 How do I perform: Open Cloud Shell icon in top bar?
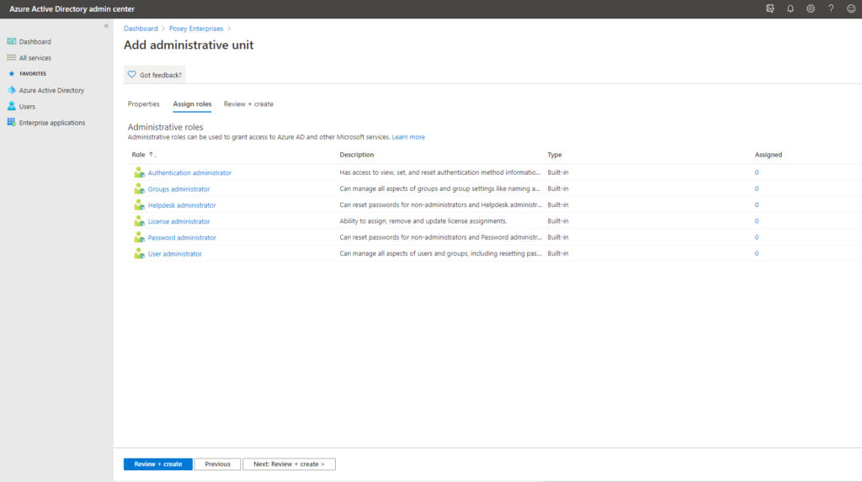(769, 8)
